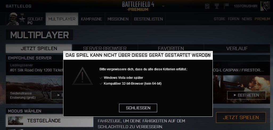The height and width of the screenshot is (130, 273).
Task: Switch to the Server-Browser tab
Action: tap(105, 49)
